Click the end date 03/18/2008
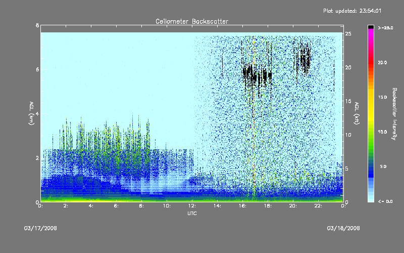 click(343, 228)
